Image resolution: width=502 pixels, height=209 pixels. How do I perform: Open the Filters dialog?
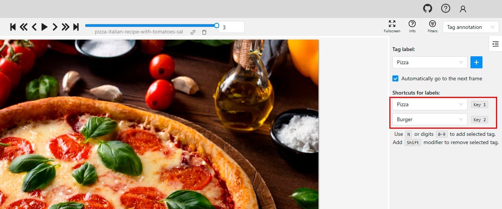433,27
